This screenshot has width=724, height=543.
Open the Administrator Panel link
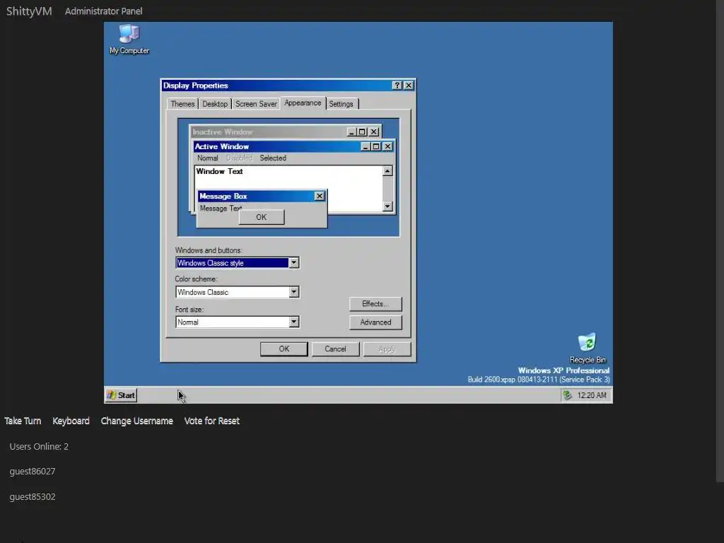pyautogui.click(x=103, y=11)
